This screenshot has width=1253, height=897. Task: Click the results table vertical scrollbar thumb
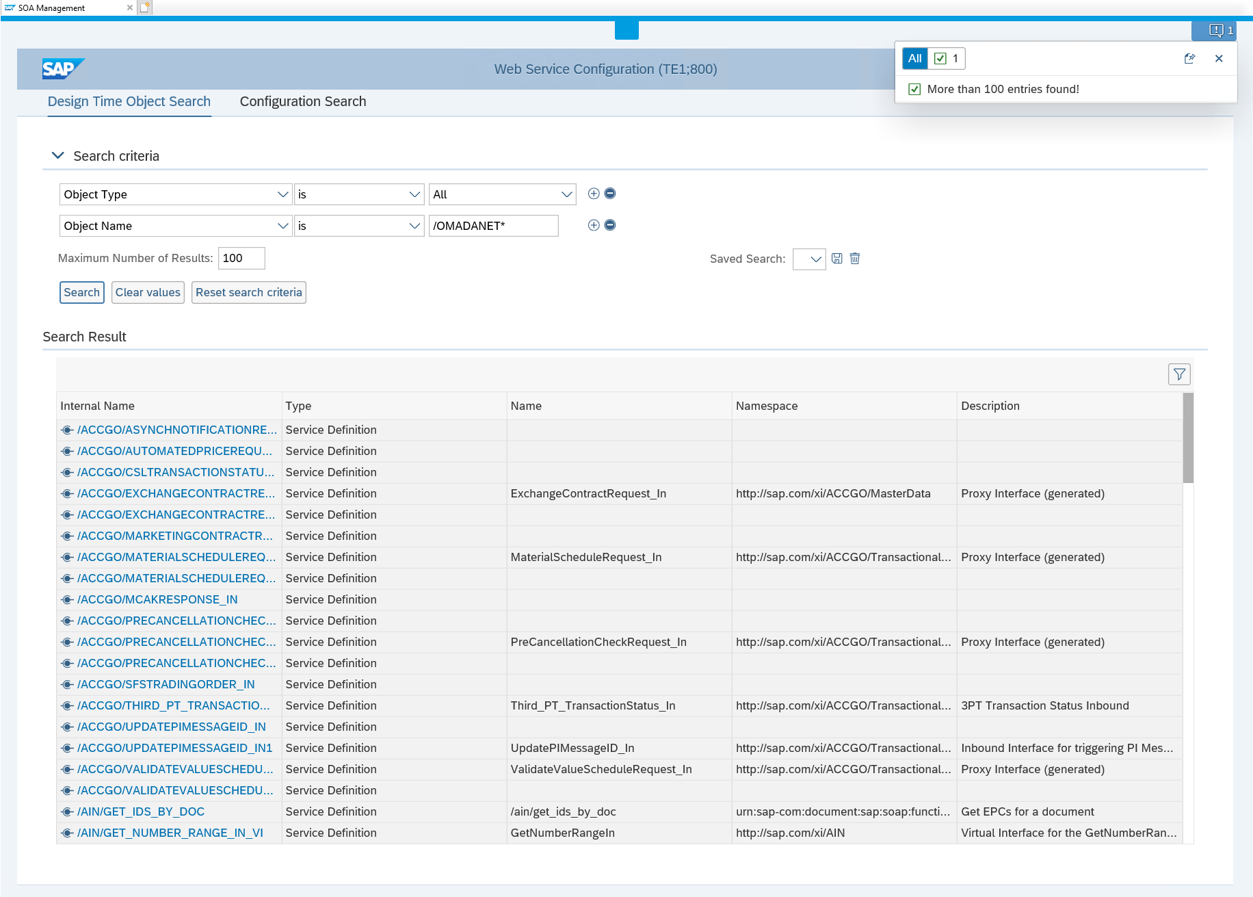tap(1188, 438)
